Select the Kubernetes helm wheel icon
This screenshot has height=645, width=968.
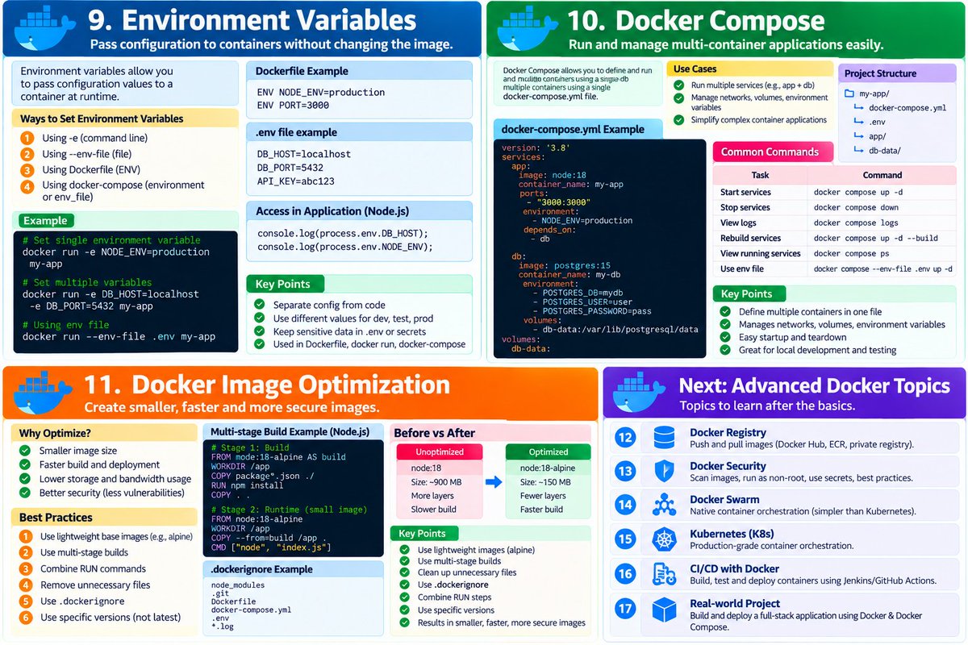point(664,539)
